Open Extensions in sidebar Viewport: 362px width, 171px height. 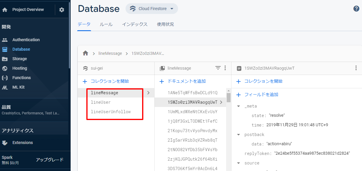23,143
